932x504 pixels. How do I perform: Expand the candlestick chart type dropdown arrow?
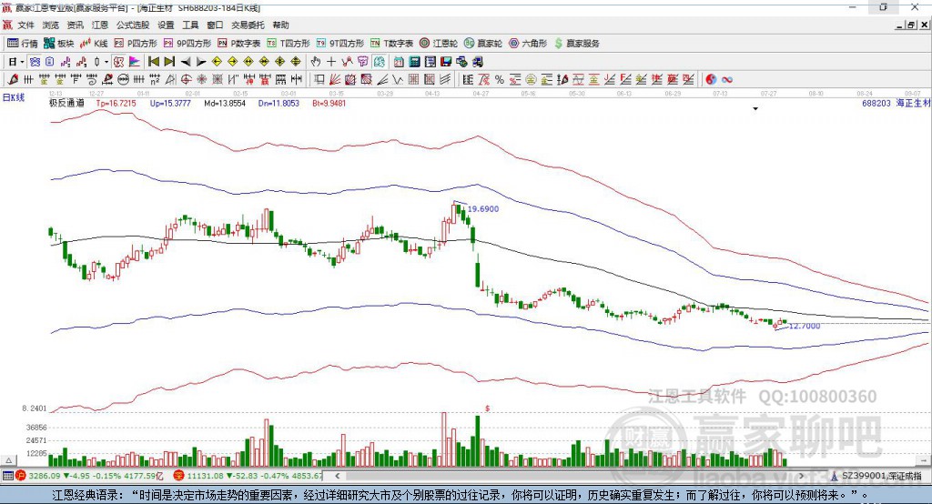[x=106, y=62]
